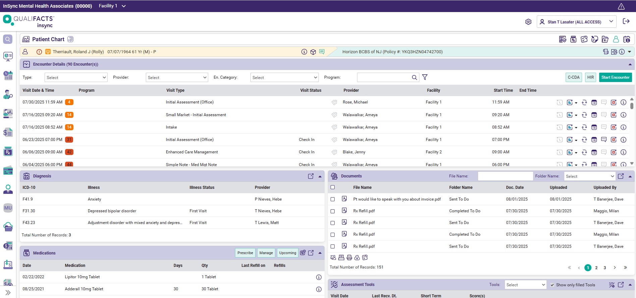636x298 pixels.
Task: Click the logout icon at top right
Action: [626, 21]
